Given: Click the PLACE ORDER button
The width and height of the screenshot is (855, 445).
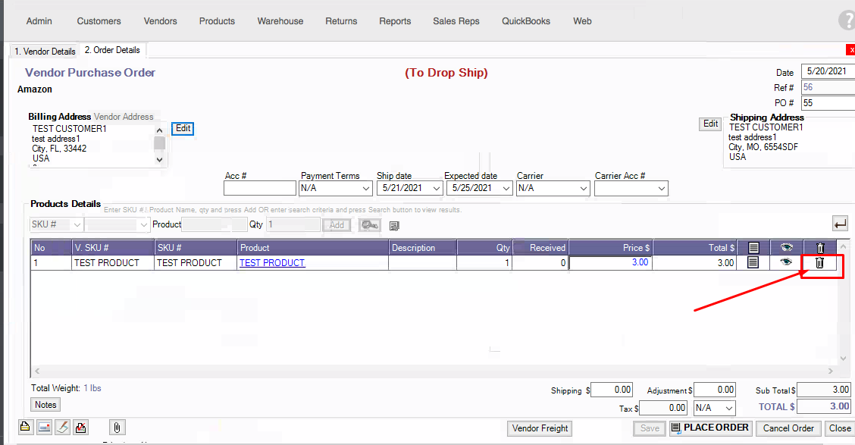Looking at the screenshot, I should tap(710, 428).
